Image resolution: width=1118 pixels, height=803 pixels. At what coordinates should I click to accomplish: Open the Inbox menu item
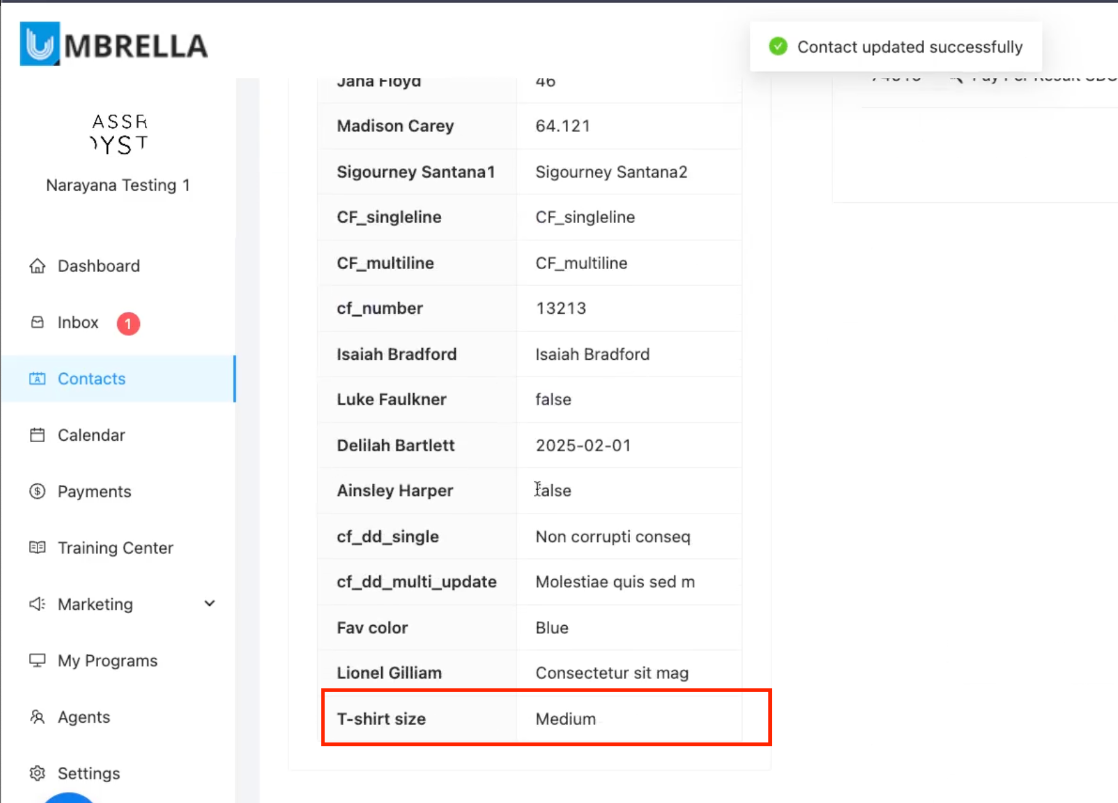coord(78,322)
